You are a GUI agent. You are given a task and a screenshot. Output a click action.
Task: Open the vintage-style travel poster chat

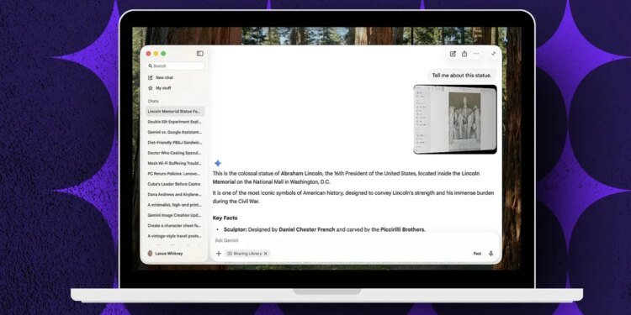(x=175, y=236)
